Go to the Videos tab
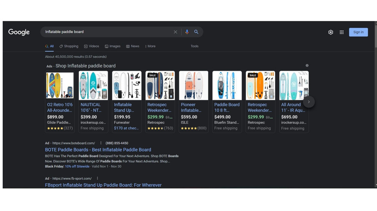The image size is (377, 211). coord(92,46)
